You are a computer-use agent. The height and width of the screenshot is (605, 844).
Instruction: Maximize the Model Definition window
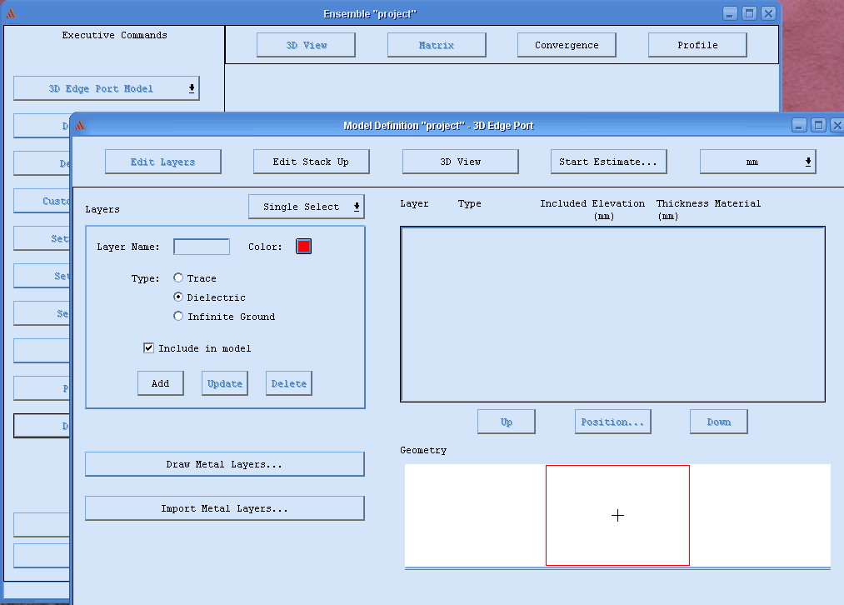point(819,125)
